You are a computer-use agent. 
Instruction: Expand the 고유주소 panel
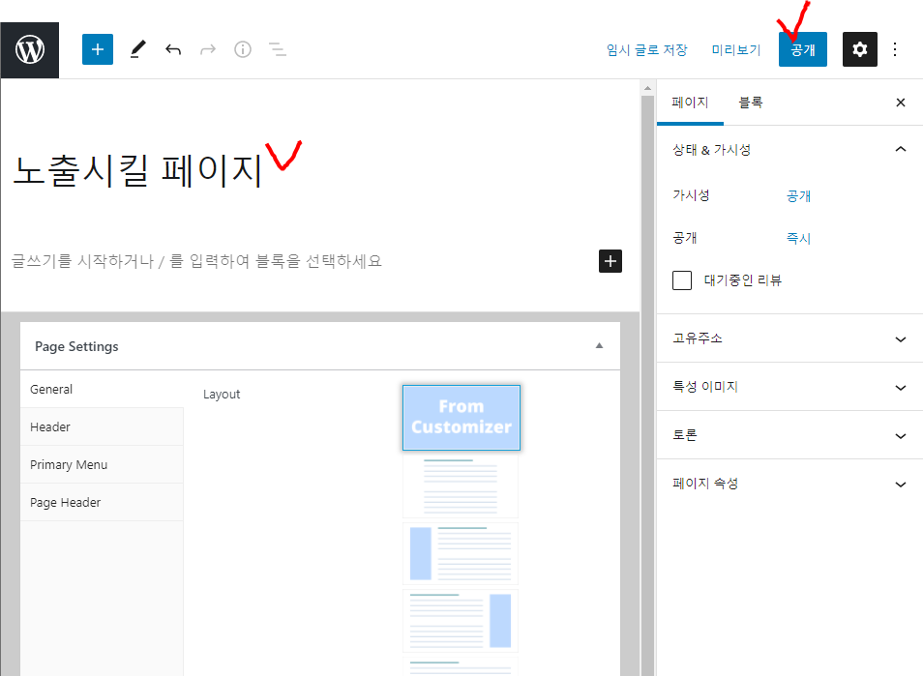point(789,338)
